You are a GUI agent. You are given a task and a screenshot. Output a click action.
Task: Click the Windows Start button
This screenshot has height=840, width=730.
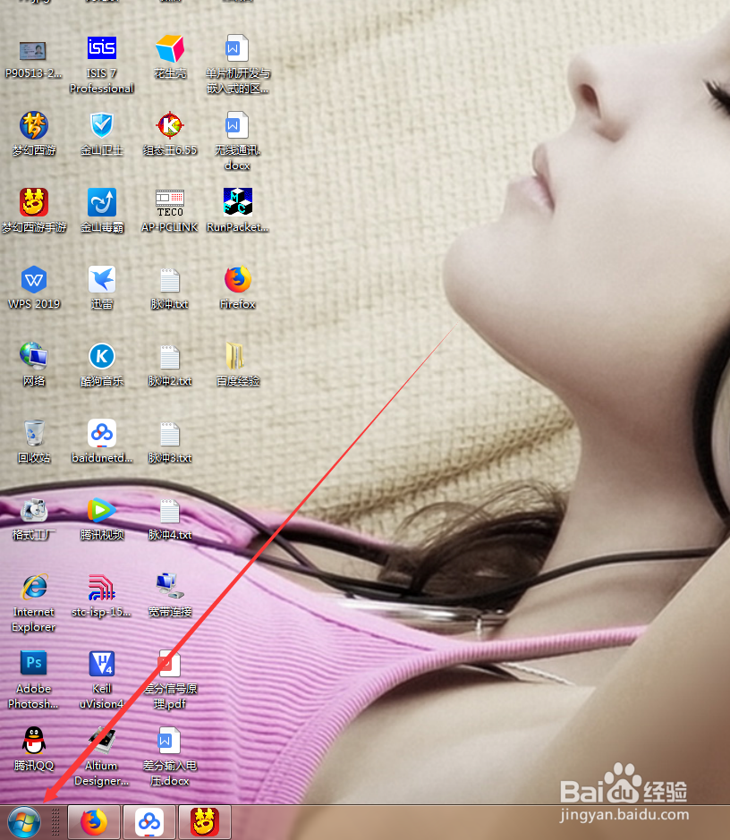point(24,822)
